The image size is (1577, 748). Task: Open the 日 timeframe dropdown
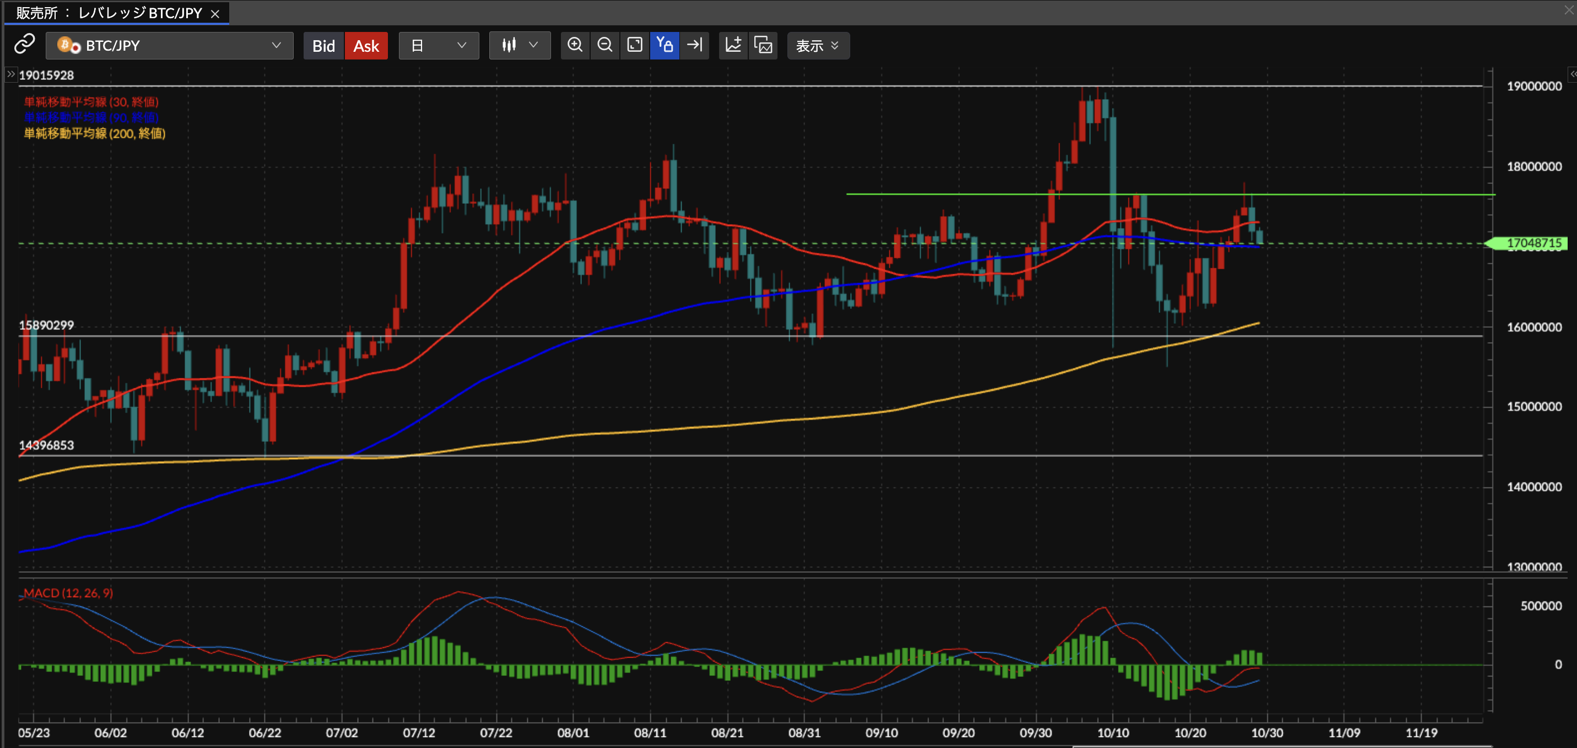pos(438,45)
